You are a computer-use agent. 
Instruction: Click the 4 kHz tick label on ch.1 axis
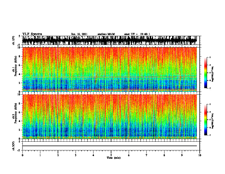coord(20,74)
